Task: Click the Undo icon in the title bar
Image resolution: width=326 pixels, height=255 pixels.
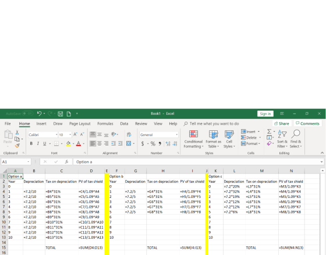Action: (40, 114)
